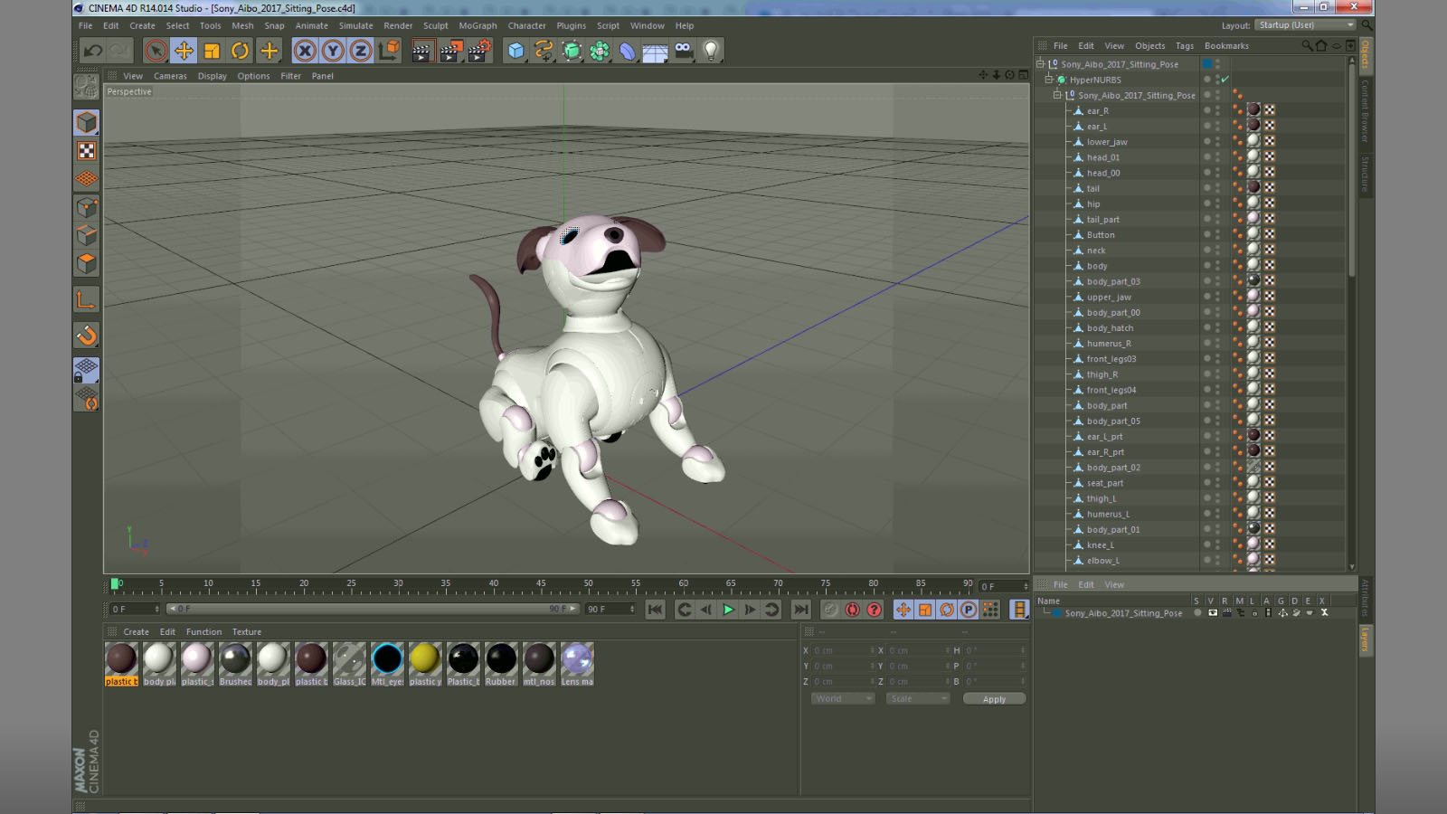The height and width of the screenshot is (814, 1447).
Task: Select the knee_L object
Action: point(1100,545)
